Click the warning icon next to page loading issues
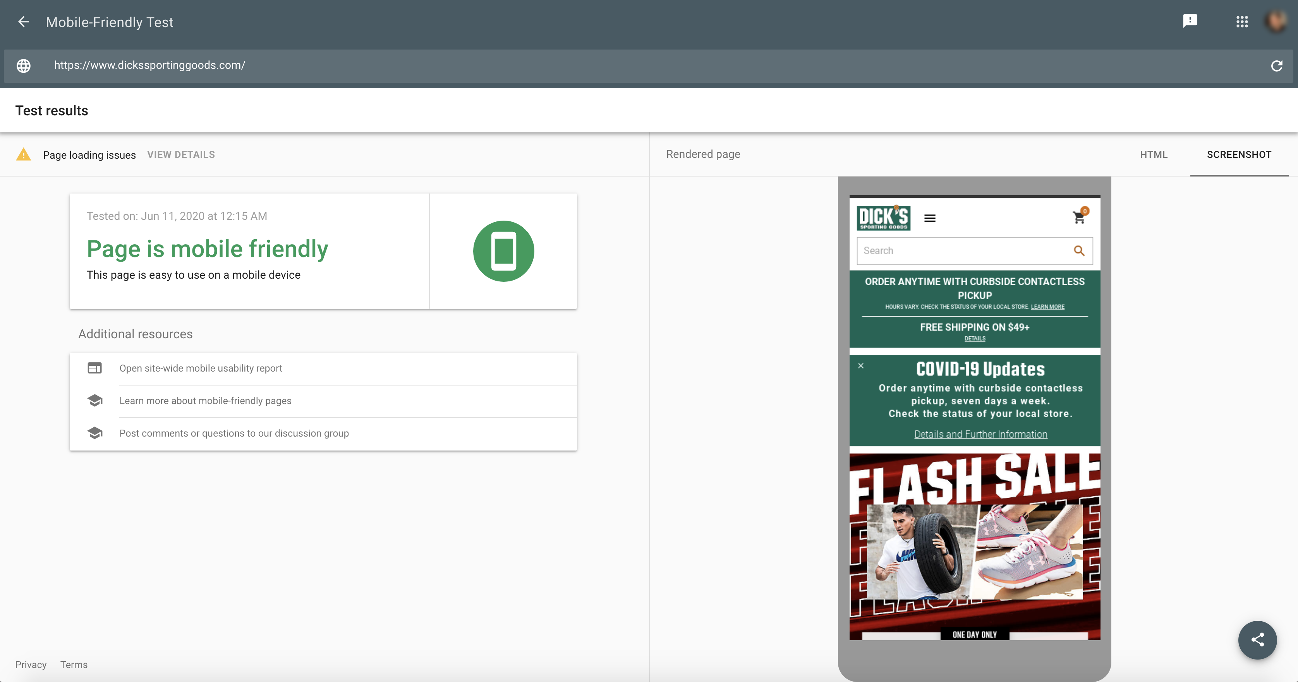The height and width of the screenshot is (682, 1298). click(23, 155)
